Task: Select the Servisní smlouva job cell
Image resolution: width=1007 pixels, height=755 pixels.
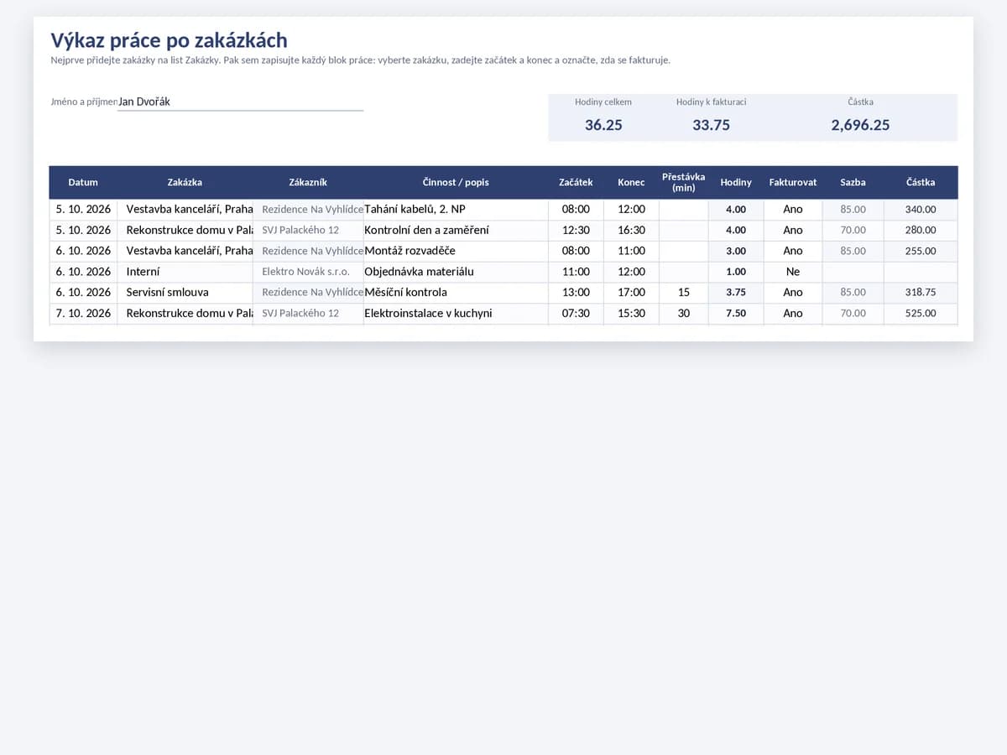Action: coord(185,293)
